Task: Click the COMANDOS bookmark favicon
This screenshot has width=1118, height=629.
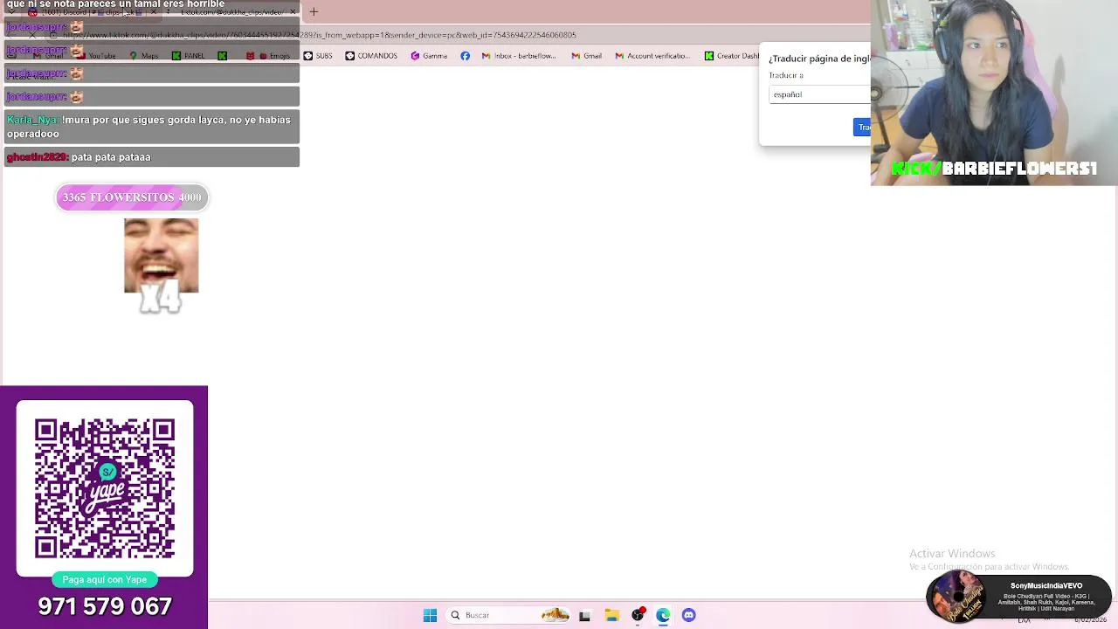Action: pos(349,56)
